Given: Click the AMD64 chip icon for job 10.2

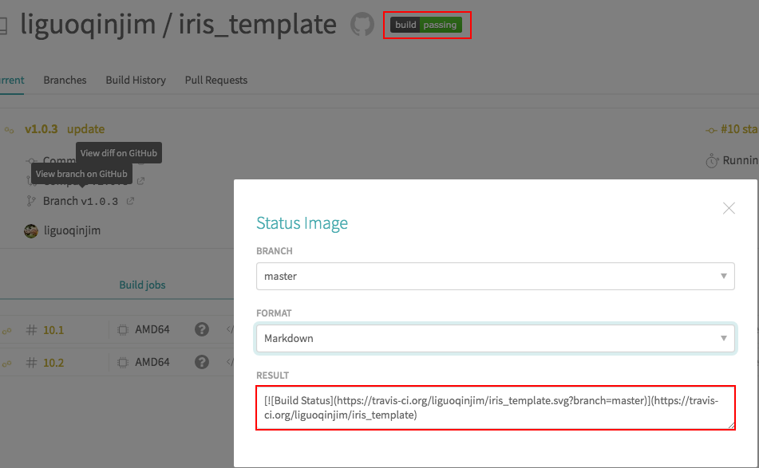Looking at the screenshot, I should [x=123, y=363].
